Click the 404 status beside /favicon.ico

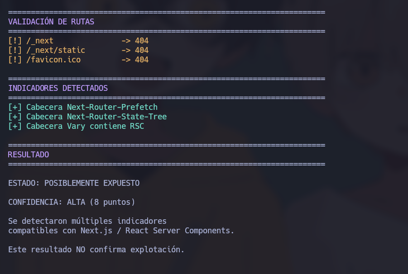point(142,60)
